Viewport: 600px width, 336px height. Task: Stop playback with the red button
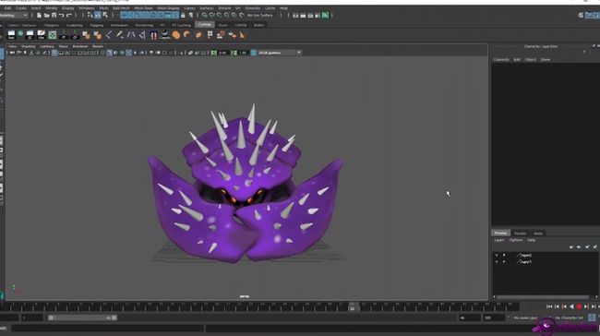pos(579,306)
